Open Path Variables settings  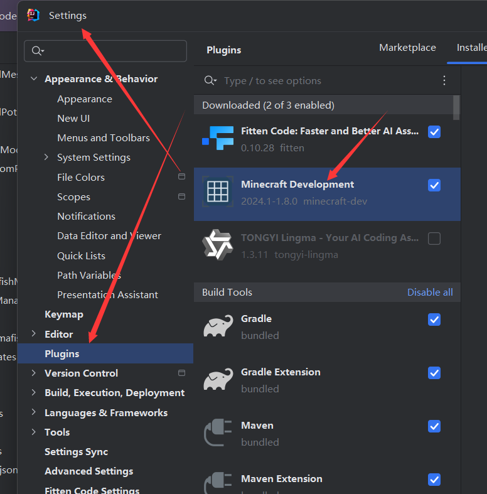(x=89, y=276)
